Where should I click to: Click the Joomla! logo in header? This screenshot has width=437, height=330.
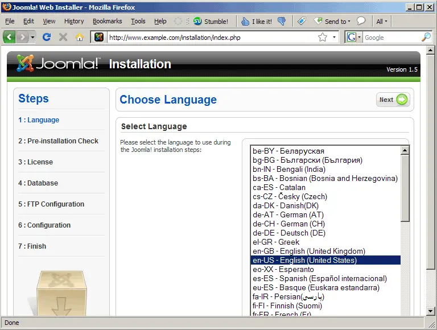click(57, 64)
